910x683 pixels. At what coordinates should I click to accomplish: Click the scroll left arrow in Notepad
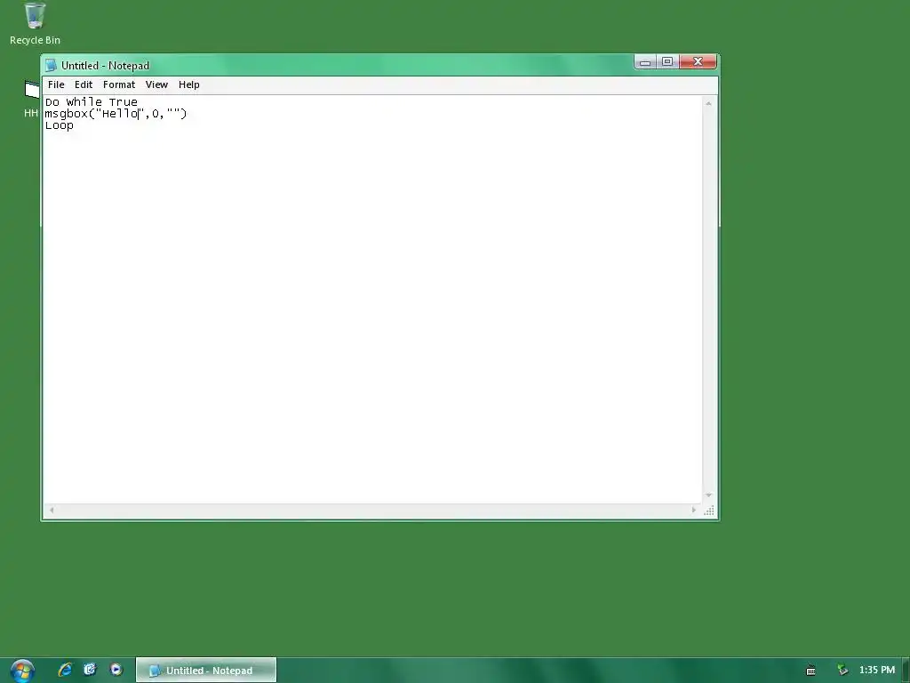52,510
